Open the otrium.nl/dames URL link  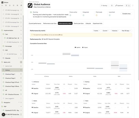tap(42, 7)
